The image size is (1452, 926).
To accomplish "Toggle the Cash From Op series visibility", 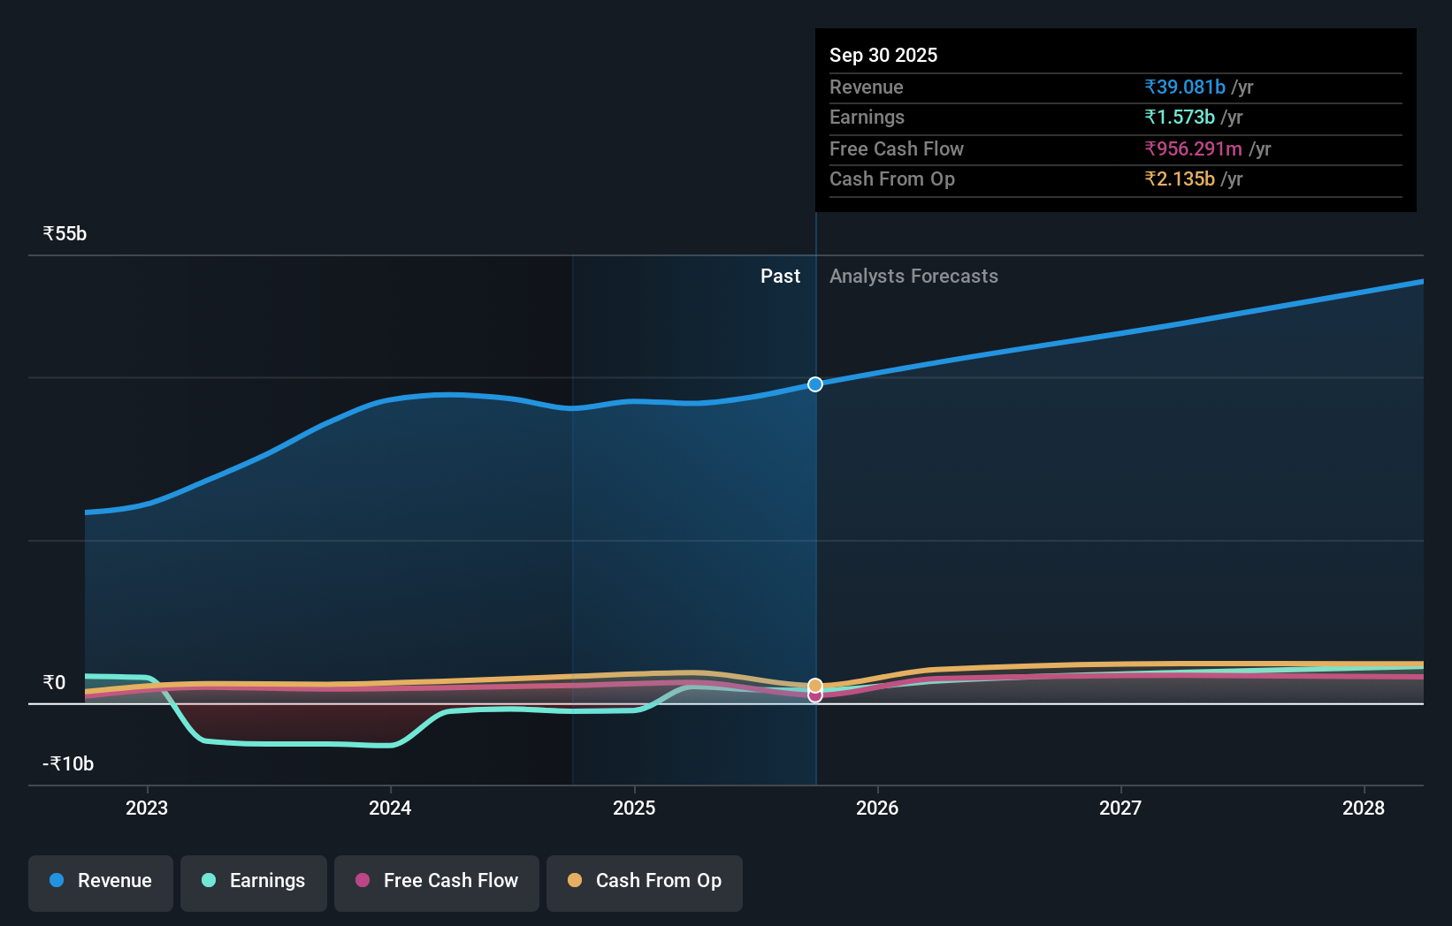I will [644, 881].
